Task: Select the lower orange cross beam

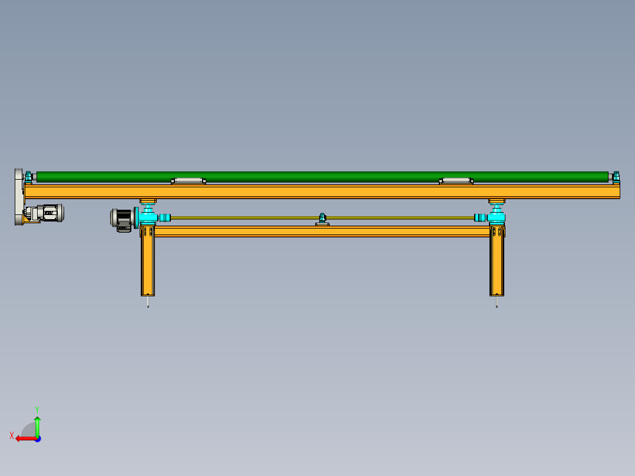Action: [x=322, y=232]
